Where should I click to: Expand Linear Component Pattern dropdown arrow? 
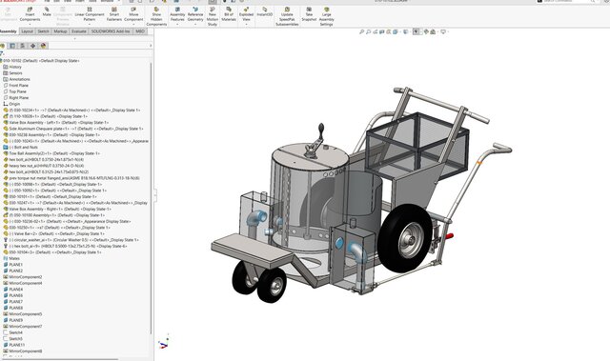(x=90, y=25)
